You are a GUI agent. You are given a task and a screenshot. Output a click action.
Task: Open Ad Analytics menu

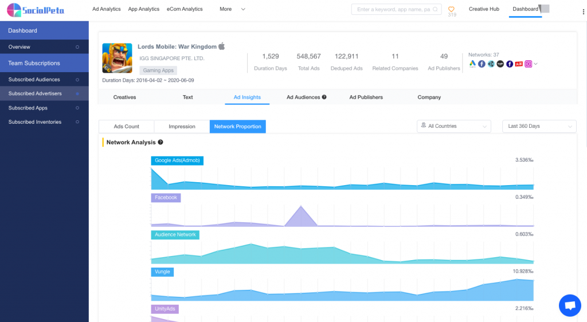point(106,9)
